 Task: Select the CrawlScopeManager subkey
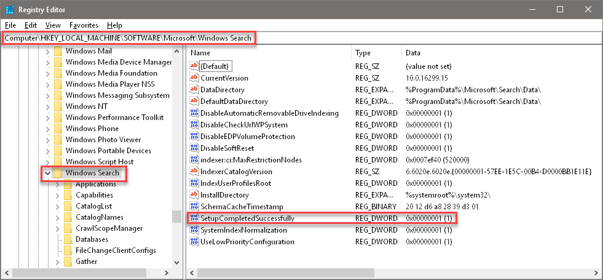[109, 228]
